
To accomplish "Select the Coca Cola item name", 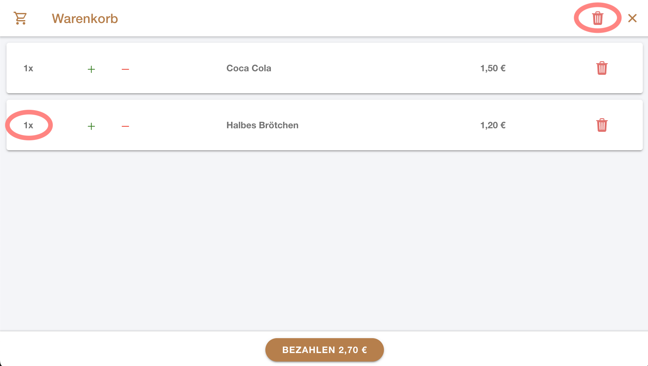I will [x=249, y=68].
